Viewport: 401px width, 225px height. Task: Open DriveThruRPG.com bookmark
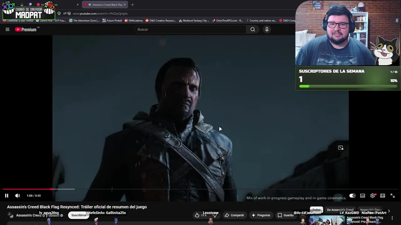pyautogui.click(x=227, y=21)
